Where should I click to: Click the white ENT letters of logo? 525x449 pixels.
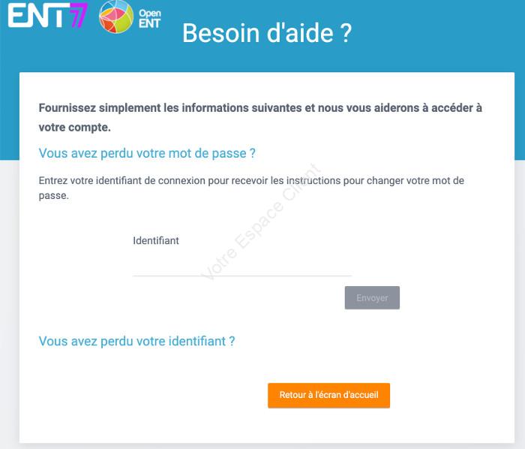click(x=37, y=16)
